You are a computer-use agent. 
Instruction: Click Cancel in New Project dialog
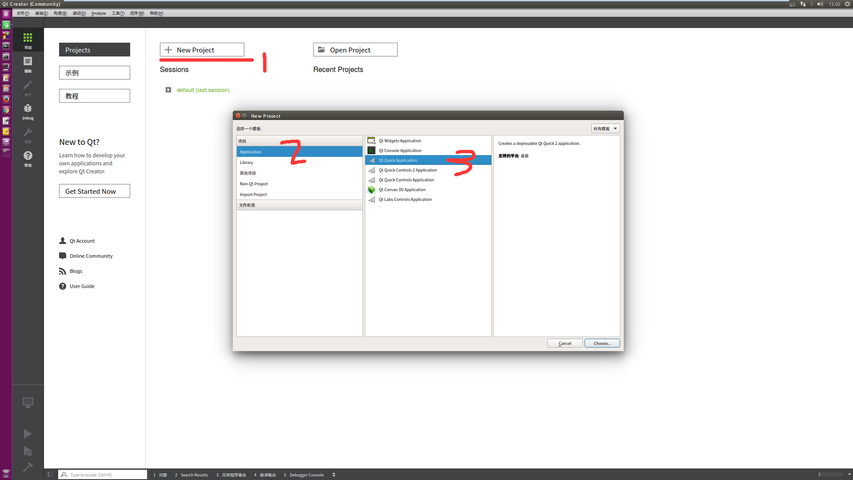565,343
